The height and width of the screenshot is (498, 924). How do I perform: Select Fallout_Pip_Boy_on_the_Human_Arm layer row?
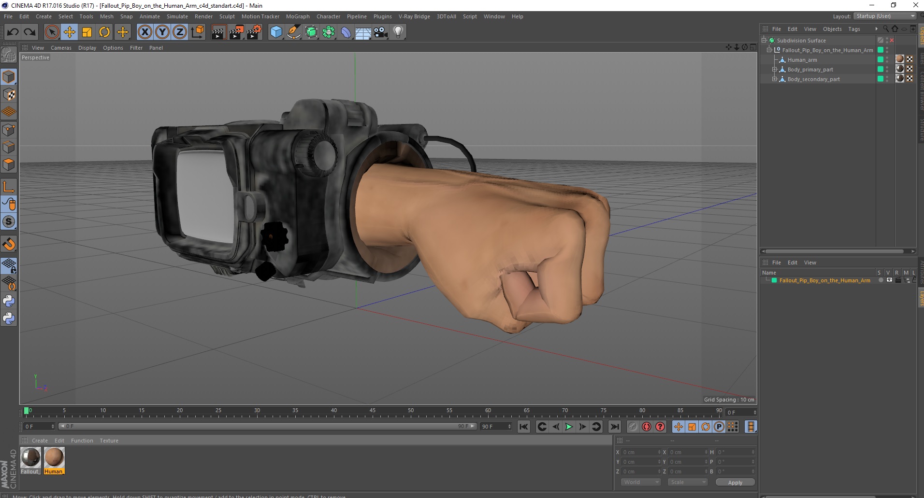point(824,280)
